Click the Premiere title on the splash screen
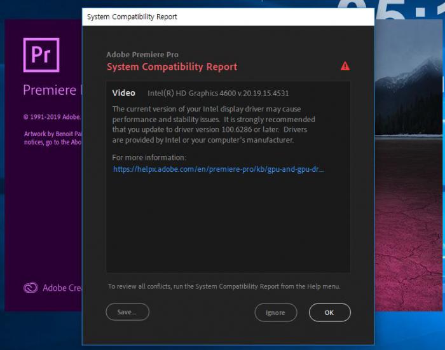Viewport: 445px width, 350px height. coord(52,90)
